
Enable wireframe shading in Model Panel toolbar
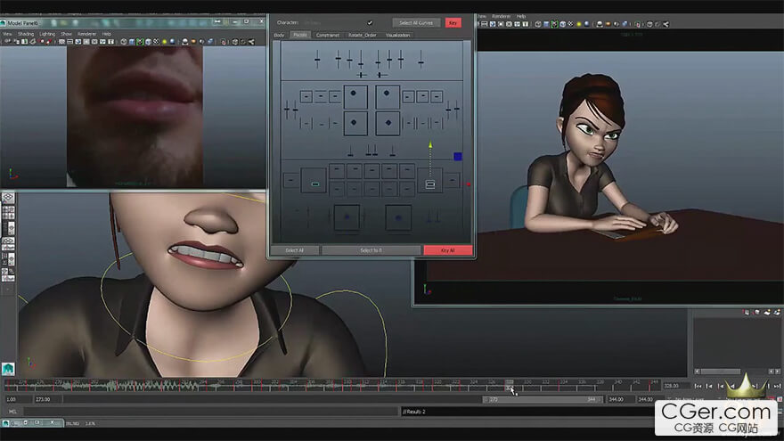point(124,42)
